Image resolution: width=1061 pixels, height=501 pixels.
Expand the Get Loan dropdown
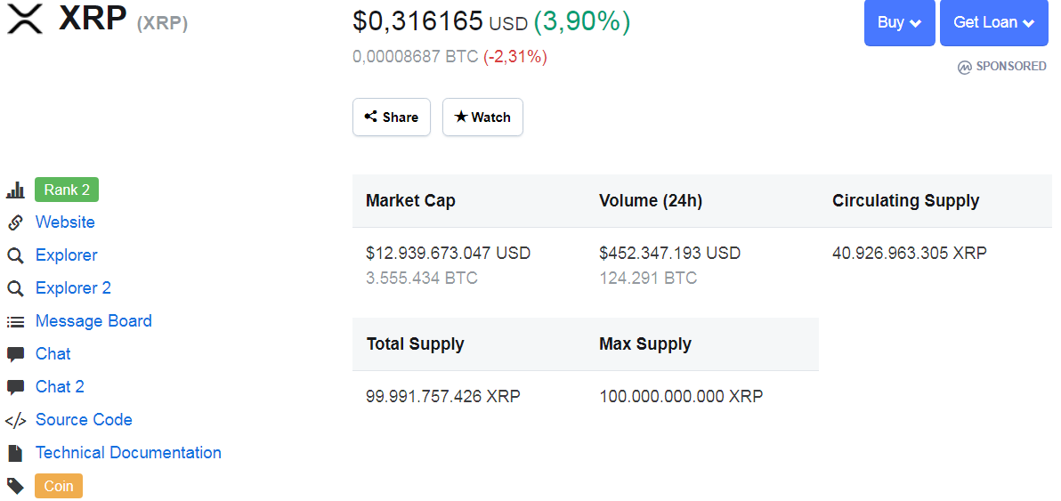point(994,23)
